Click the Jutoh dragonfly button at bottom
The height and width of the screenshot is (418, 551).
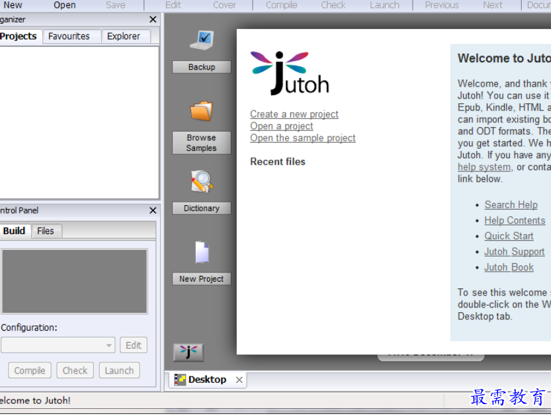pos(189,352)
